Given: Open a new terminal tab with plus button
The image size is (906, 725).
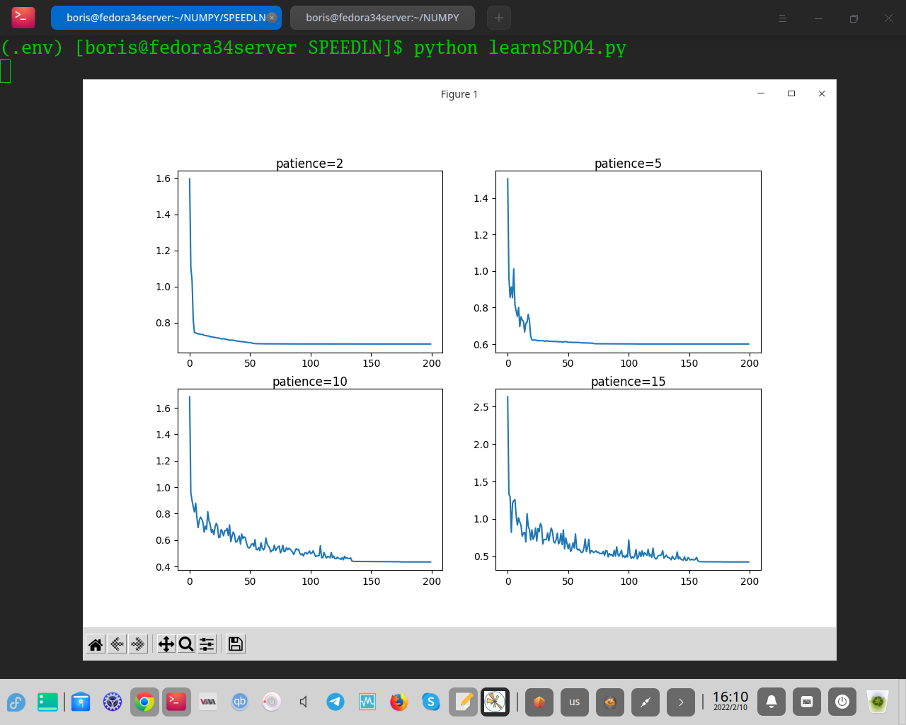Looking at the screenshot, I should (x=499, y=18).
